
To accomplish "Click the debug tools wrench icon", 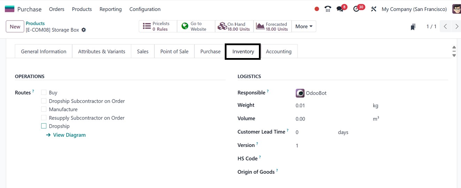I will (x=374, y=9).
